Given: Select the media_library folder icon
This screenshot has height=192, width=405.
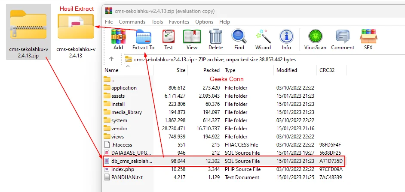Looking at the screenshot, I should 107,112.
